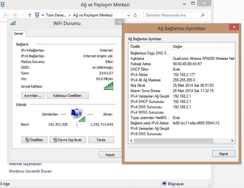Open Ayrıntılar... connection details
This screenshot has width=244, height=188.
click(33, 96)
